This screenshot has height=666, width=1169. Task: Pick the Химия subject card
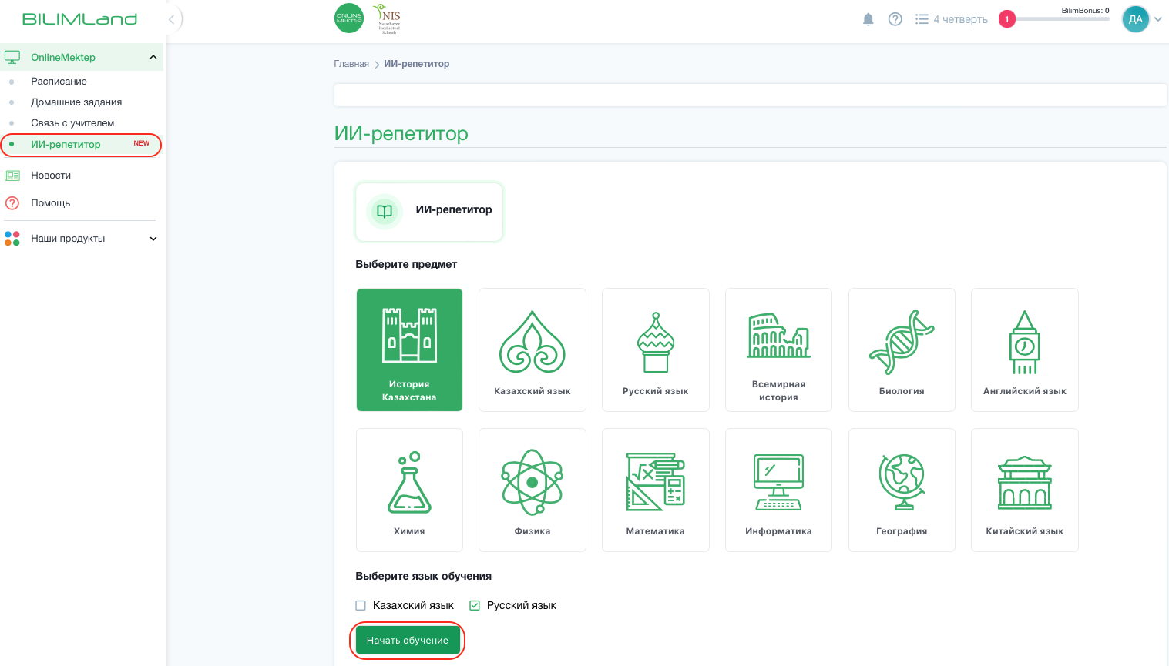pyautogui.click(x=409, y=490)
